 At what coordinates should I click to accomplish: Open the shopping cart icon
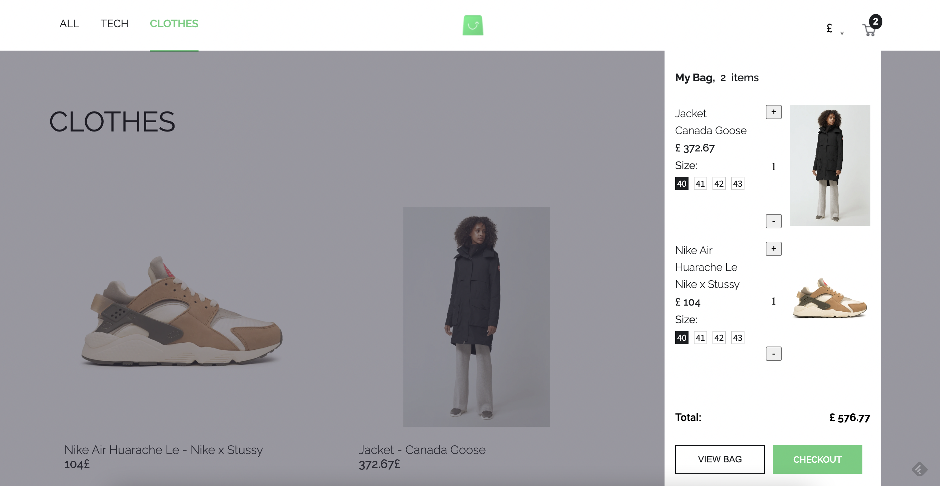tap(869, 30)
